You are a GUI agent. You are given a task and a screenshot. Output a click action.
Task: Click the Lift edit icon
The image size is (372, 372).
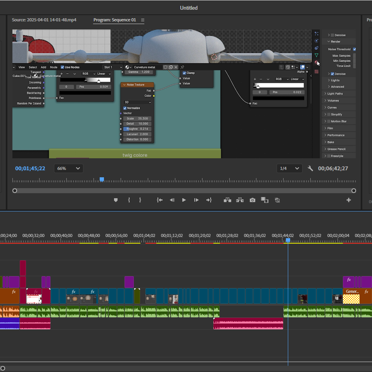click(227, 200)
